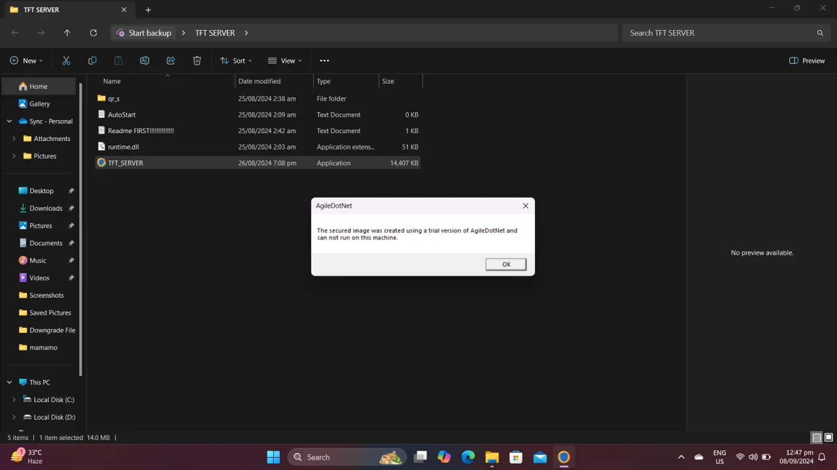
Task: Expand Local Disk (D:) node
Action: [x=14, y=417]
